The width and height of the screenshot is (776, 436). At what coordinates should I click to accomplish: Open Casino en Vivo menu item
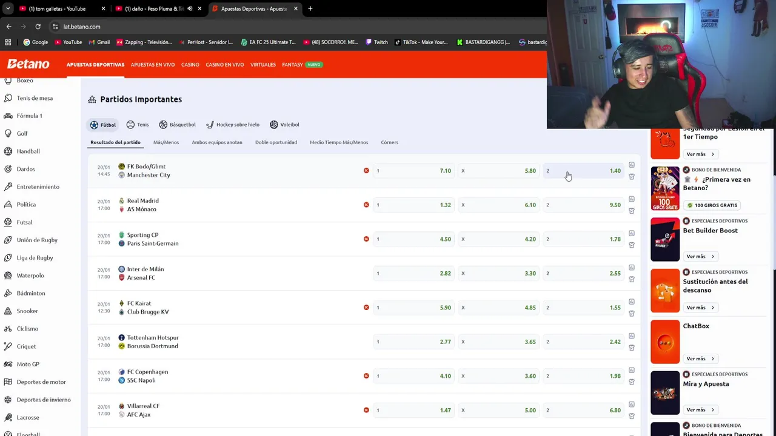225,65
